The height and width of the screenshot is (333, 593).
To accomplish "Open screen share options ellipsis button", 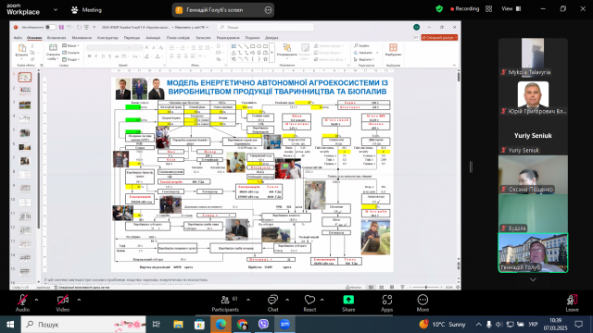I will pos(268,10).
